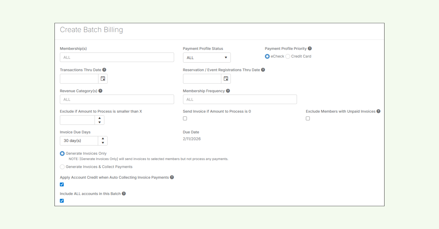Click the Membership(s) ALL field
Image resolution: width=439 pixels, height=229 pixels.
pyautogui.click(x=117, y=57)
